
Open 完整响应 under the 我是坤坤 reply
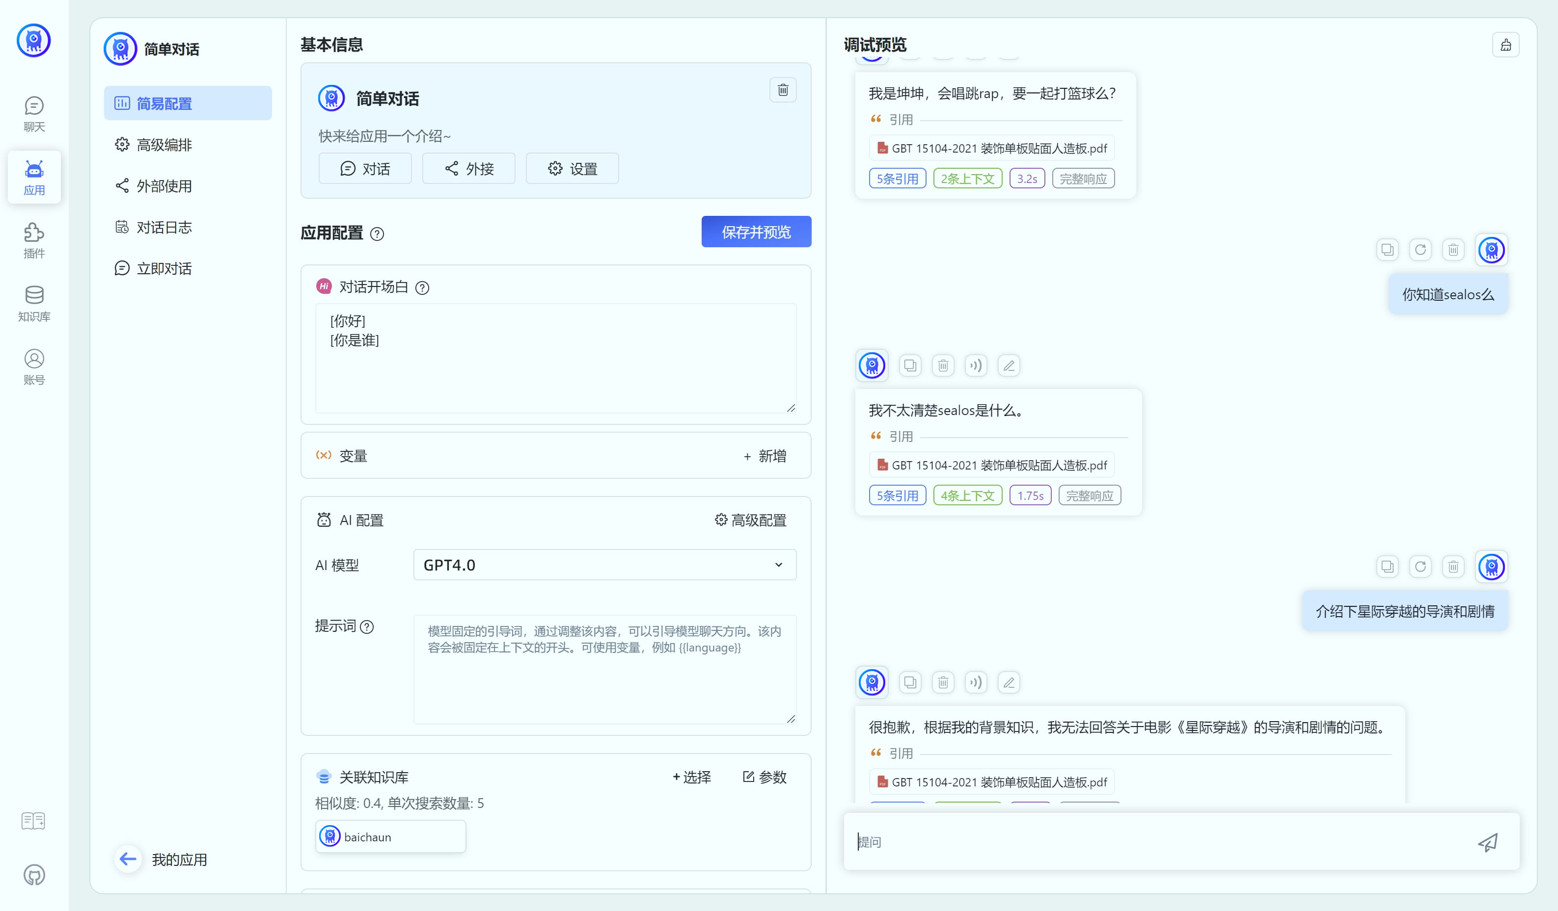click(x=1083, y=179)
